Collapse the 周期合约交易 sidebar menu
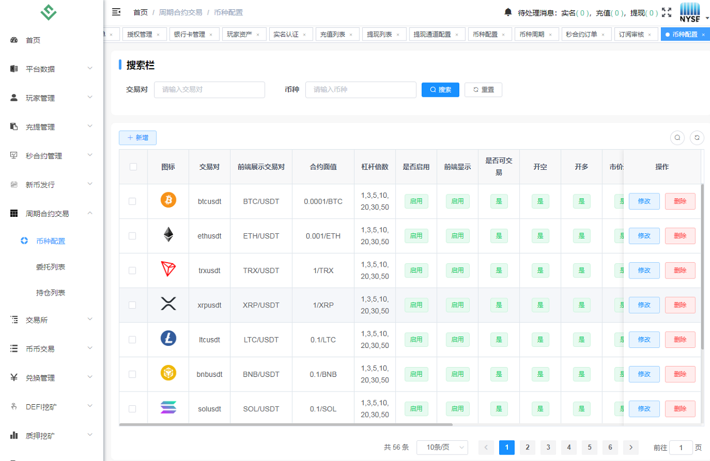710x461 pixels. [51, 214]
